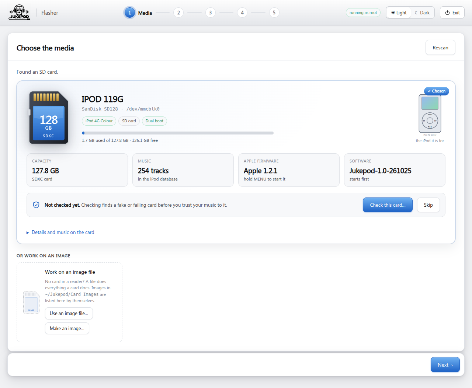Screen dimensions: 472x388
Task: Click the IPOD 119G card title
Action: [x=103, y=99]
